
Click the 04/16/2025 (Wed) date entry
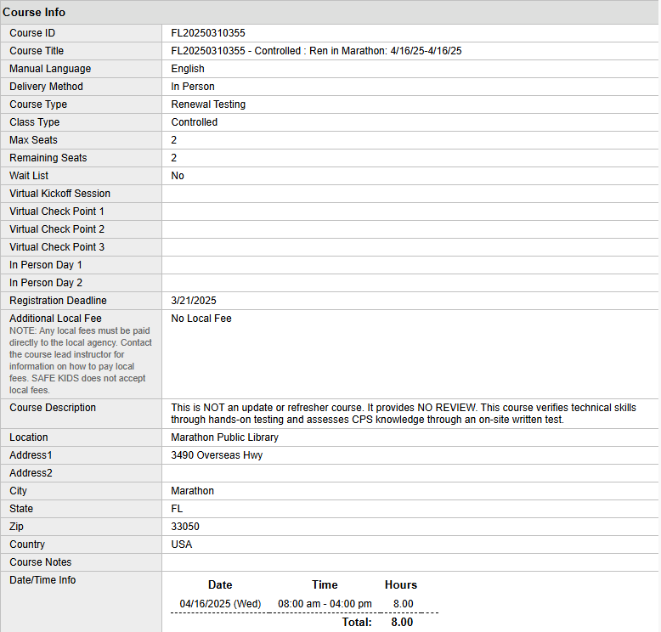pos(220,604)
